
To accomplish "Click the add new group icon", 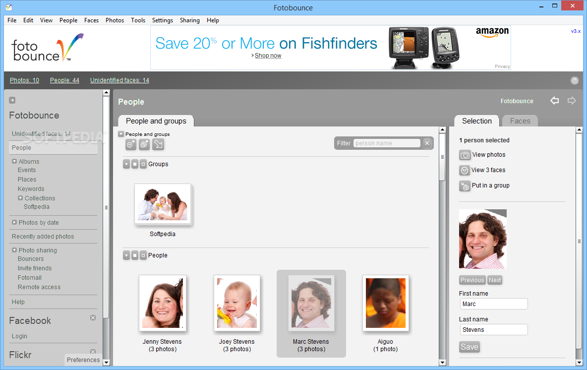I will pos(144,144).
